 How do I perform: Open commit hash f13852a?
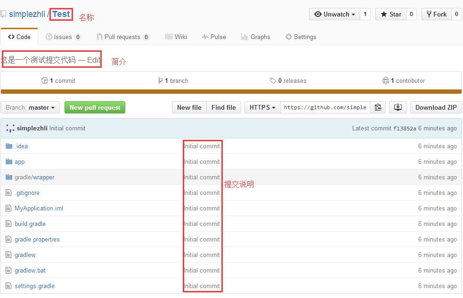[x=405, y=129]
